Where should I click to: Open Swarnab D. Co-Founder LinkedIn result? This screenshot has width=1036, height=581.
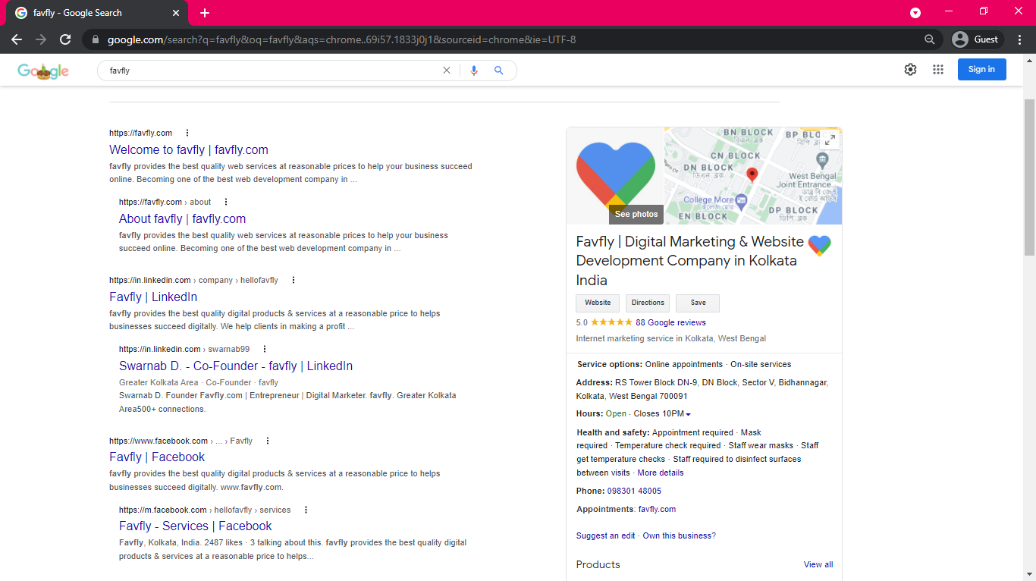pyautogui.click(x=236, y=366)
